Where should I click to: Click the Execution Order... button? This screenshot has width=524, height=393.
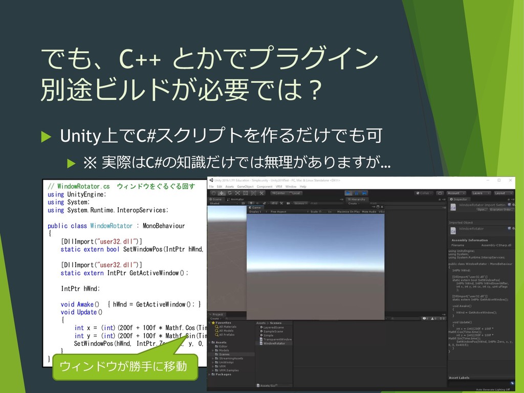[501, 209]
